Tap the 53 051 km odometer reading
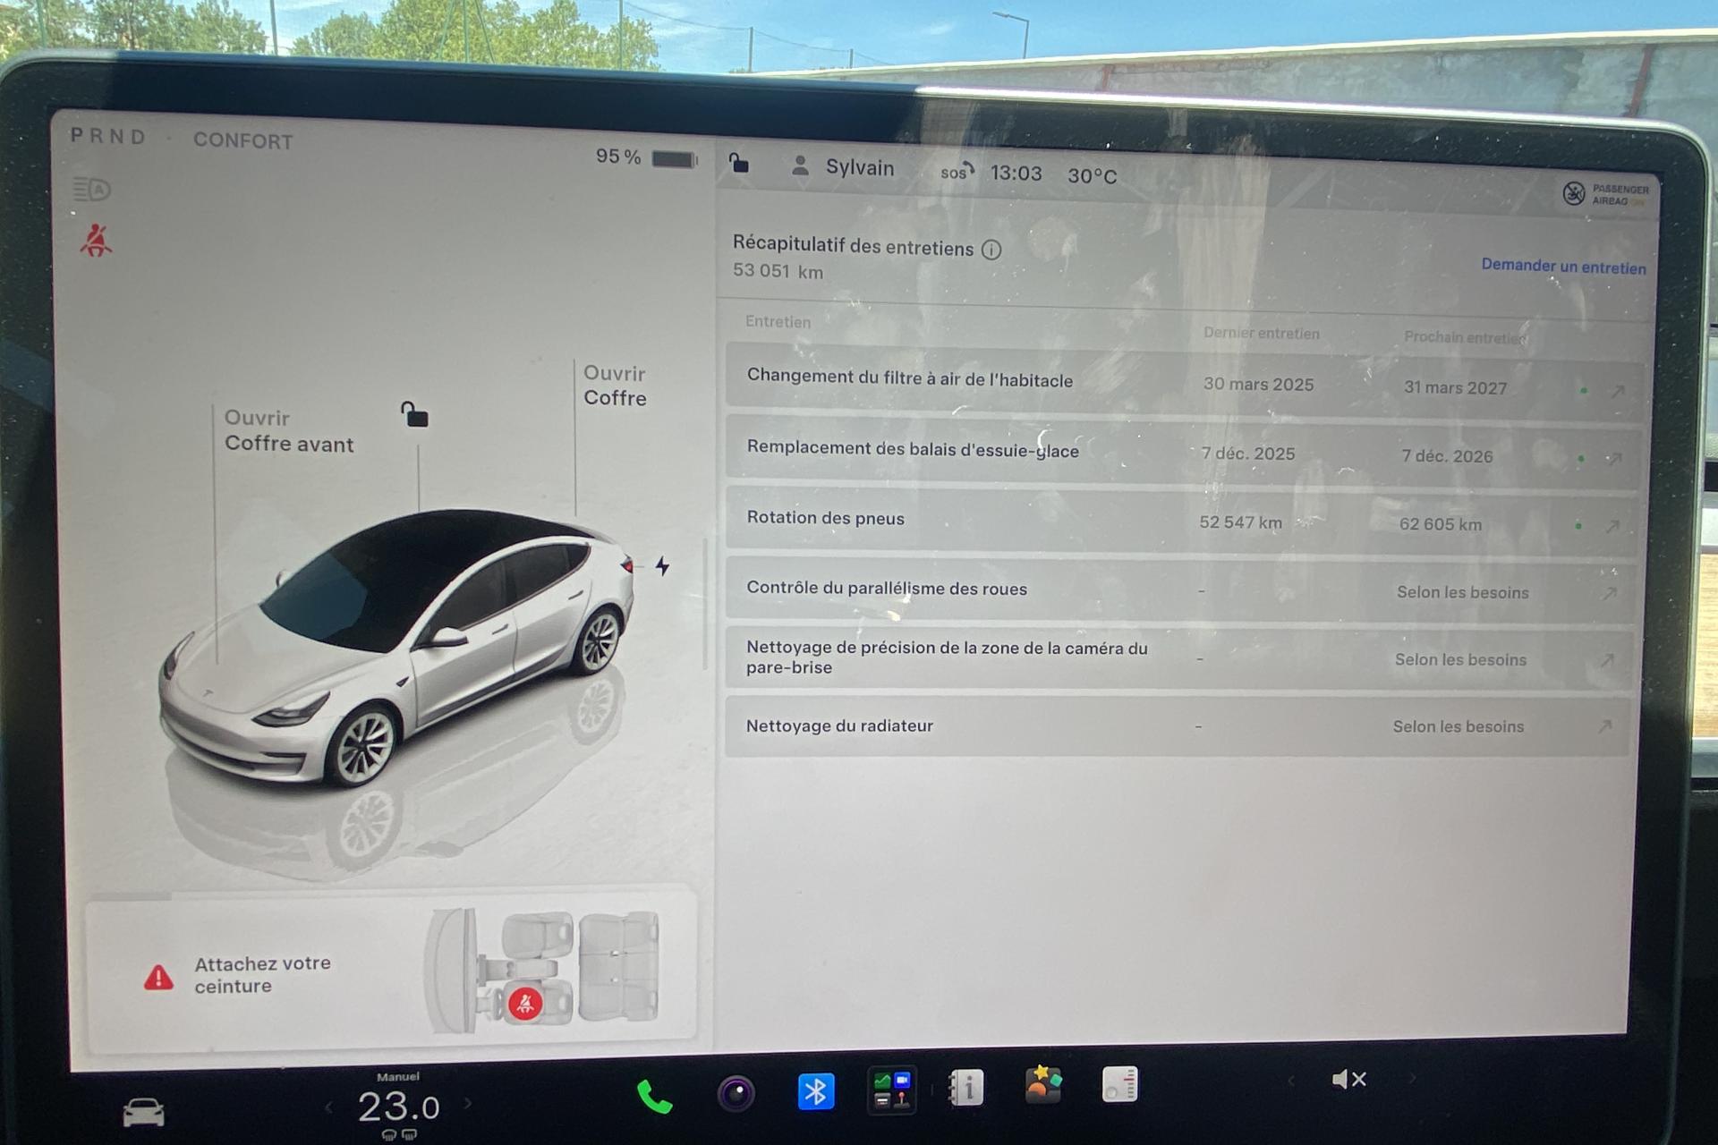 click(x=778, y=271)
